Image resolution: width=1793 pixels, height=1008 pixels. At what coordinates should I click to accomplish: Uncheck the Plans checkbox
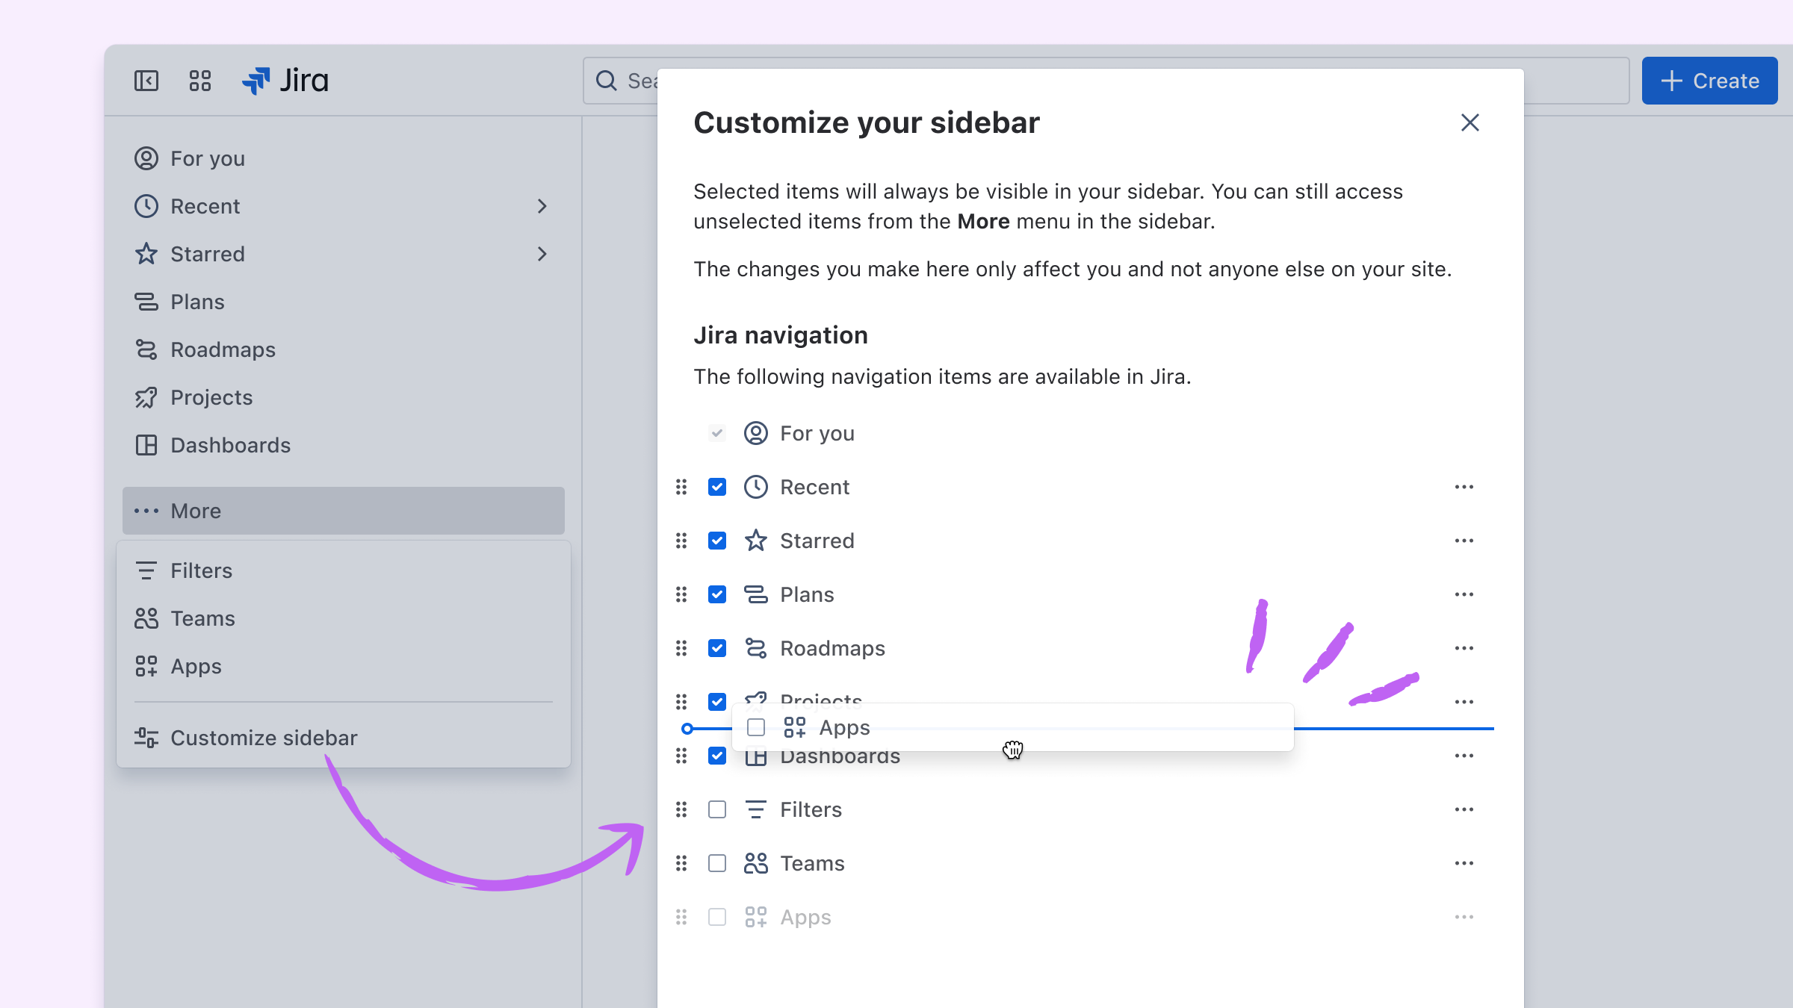pos(717,594)
